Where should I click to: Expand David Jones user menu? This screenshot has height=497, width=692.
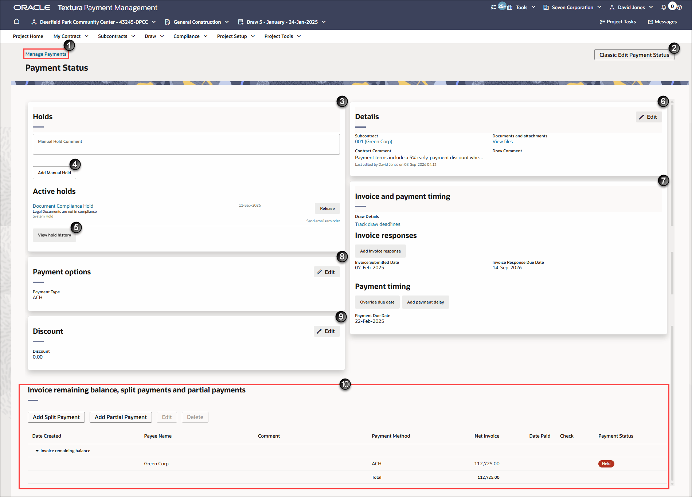pyautogui.click(x=651, y=7)
